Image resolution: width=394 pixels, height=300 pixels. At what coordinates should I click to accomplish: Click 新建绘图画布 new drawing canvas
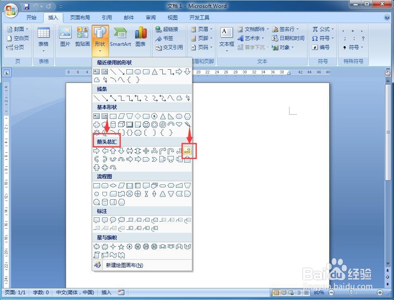pos(142,265)
